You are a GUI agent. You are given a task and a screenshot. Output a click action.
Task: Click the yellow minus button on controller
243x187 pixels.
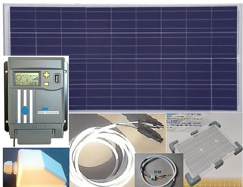[46, 84]
